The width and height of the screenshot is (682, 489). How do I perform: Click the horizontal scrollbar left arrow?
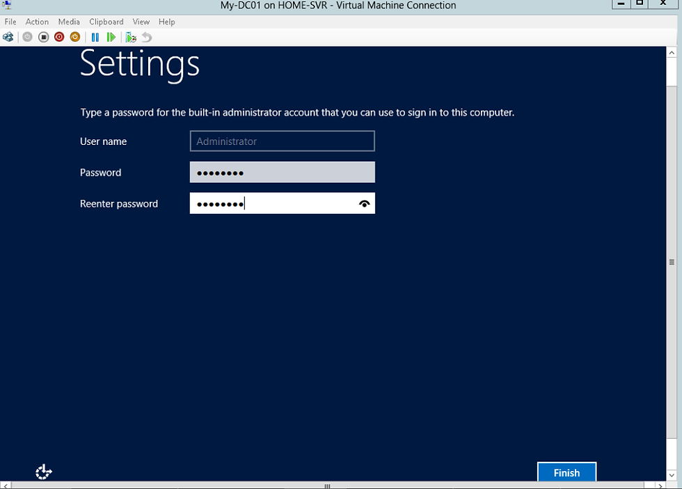click(6, 486)
